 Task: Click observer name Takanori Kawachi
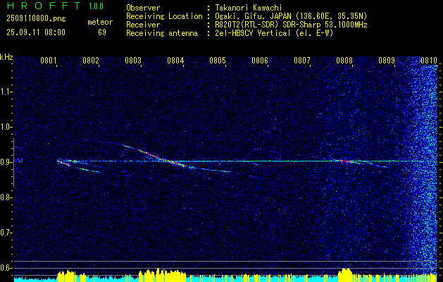[249, 8]
